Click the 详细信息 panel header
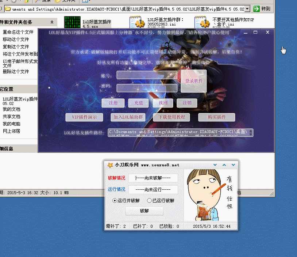Image resolution: width=297 pixels, height=257 pixels. pyautogui.click(x=19, y=149)
